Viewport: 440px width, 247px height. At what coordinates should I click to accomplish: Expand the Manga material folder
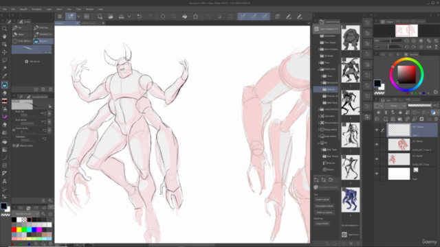coord(319,130)
